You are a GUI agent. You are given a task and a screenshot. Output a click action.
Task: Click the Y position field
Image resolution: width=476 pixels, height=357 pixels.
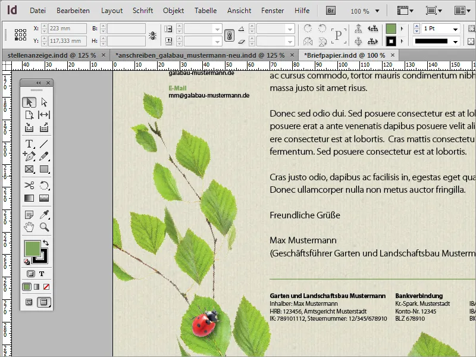pyautogui.click(x=67, y=41)
